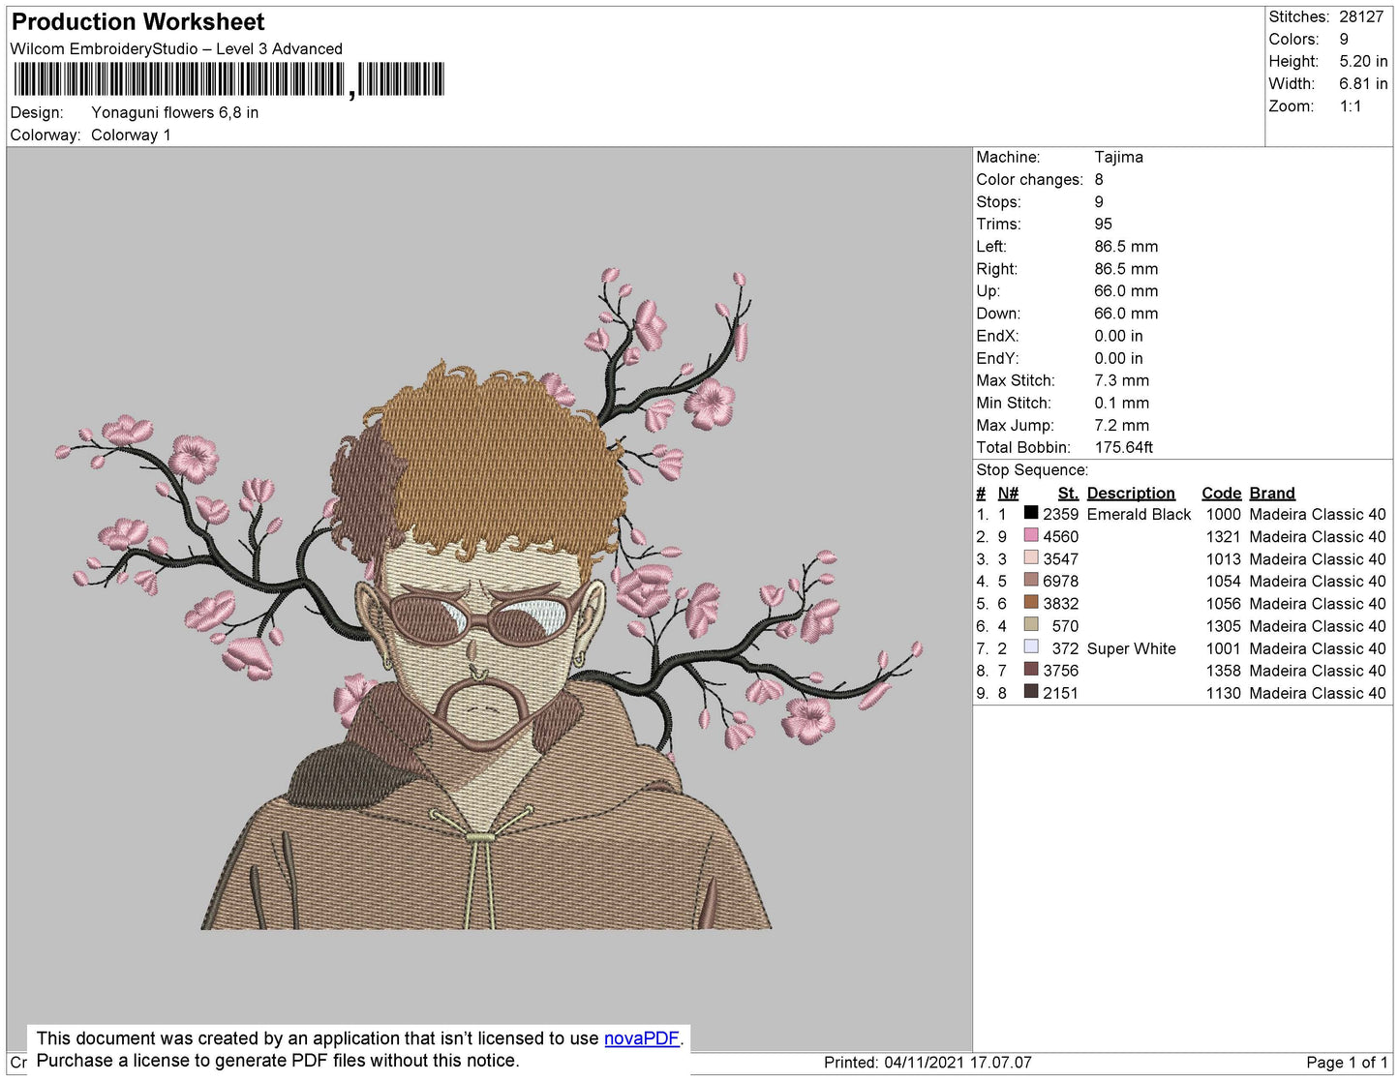The height and width of the screenshot is (1081, 1399).
Task: Click the Stitches count 28127
Action: 1361,16
